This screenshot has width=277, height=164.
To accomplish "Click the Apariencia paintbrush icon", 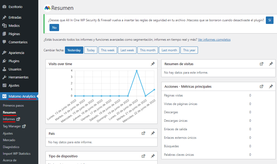I will (5, 53).
